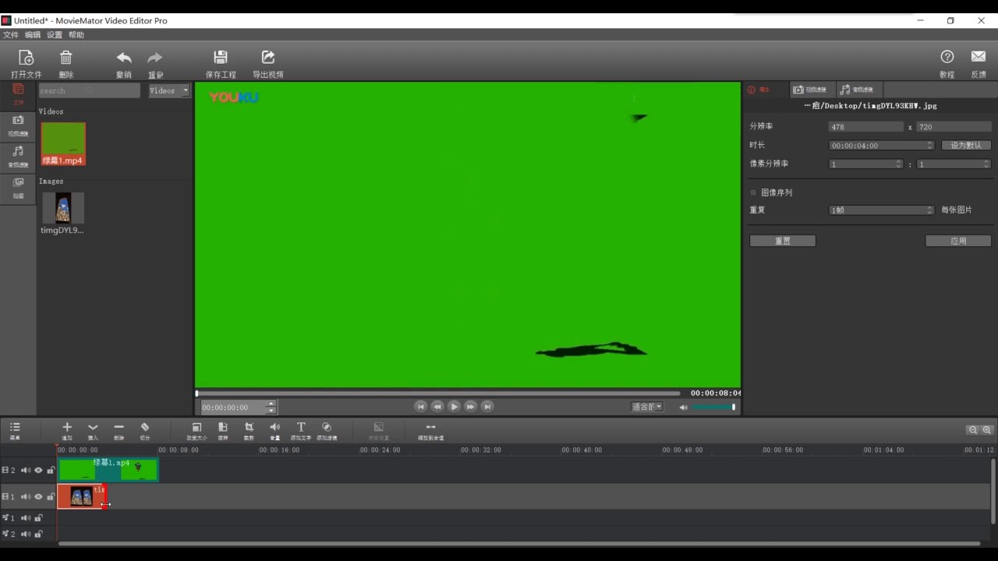Play the preview video
Screen dimensions: 998x561
pos(454,407)
